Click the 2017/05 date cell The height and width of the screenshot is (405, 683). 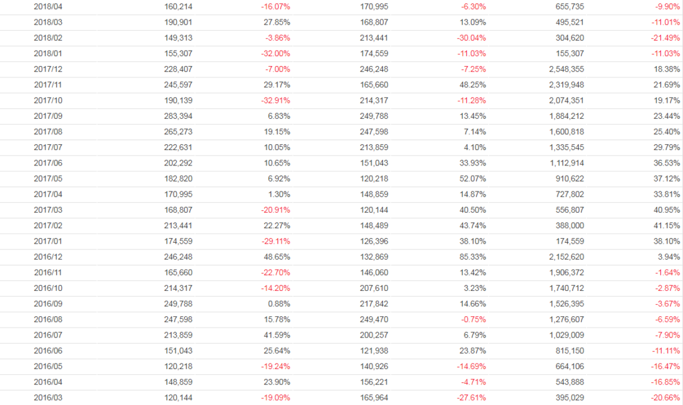click(x=47, y=179)
